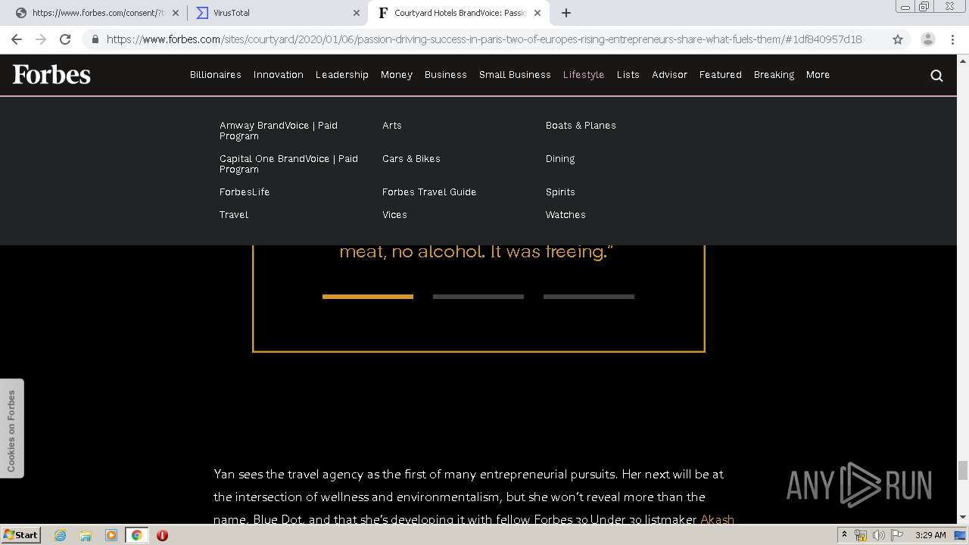Open the Small Business menu
Viewport: 969px width, 545px height.
pos(515,75)
